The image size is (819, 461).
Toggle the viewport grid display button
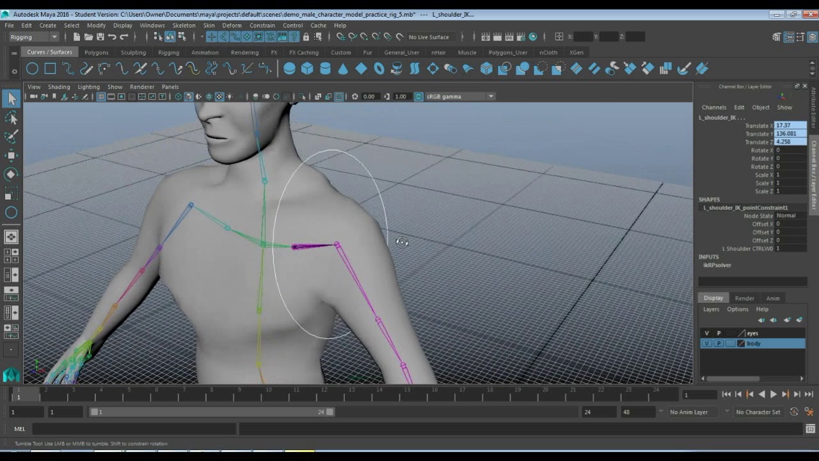click(101, 97)
